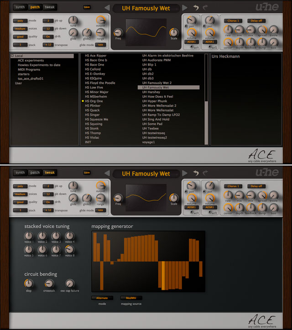This screenshot has height=330, width=292.
Task: Go to next preset arrow in tweak view
Action: point(185,173)
